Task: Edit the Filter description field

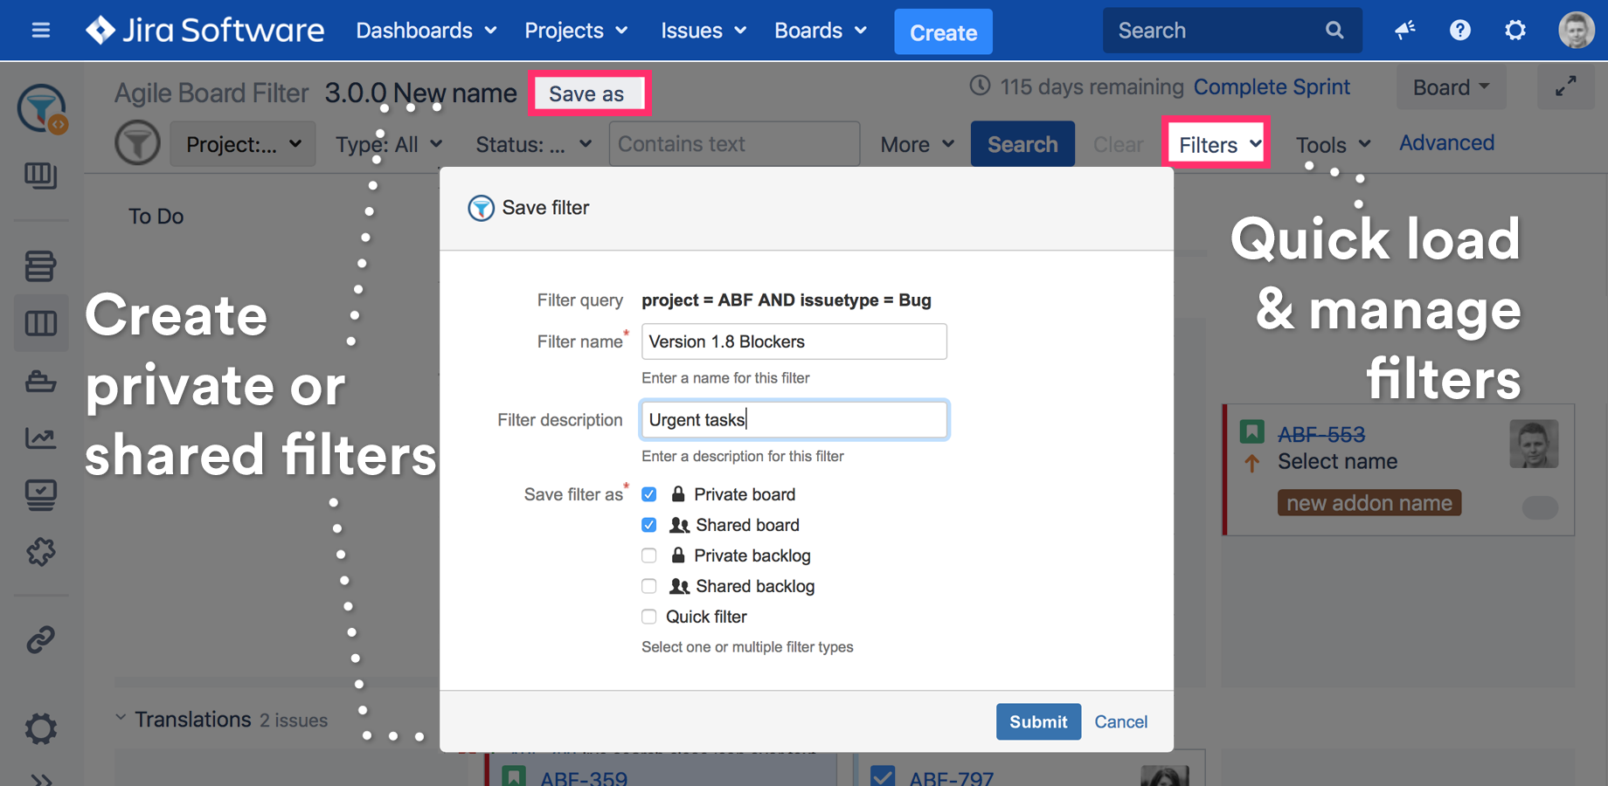Action: click(794, 419)
